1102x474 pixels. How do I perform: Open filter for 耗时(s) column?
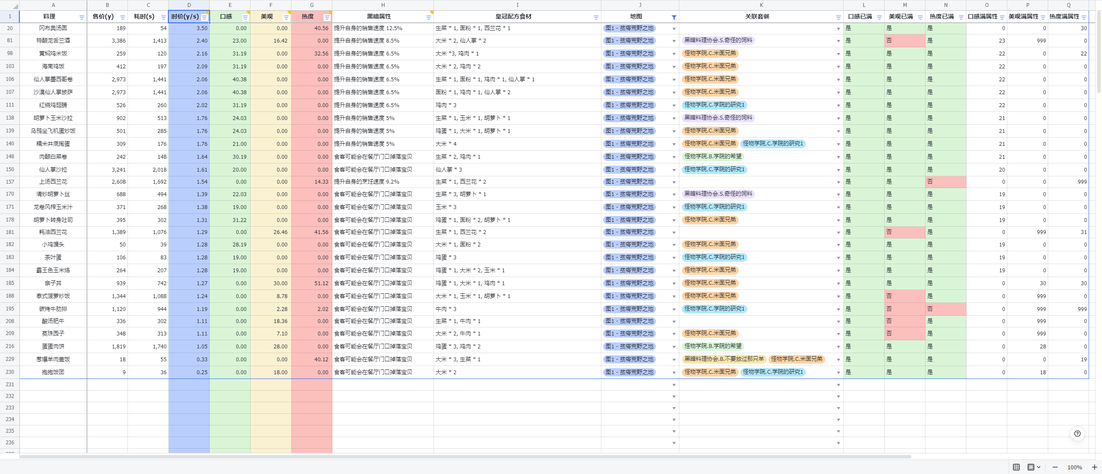point(163,18)
